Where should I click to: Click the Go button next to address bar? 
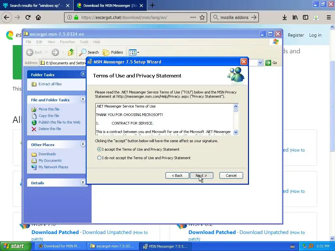click(271, 63)
